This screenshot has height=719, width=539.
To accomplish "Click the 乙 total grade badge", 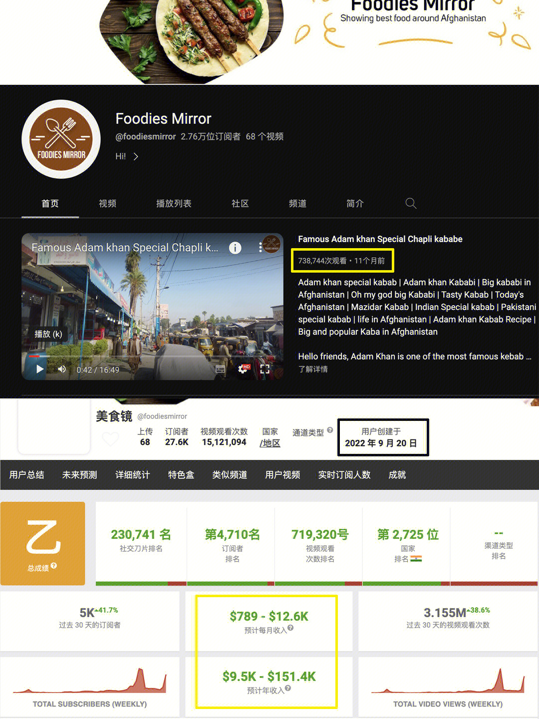I will [x=43, y=543].
